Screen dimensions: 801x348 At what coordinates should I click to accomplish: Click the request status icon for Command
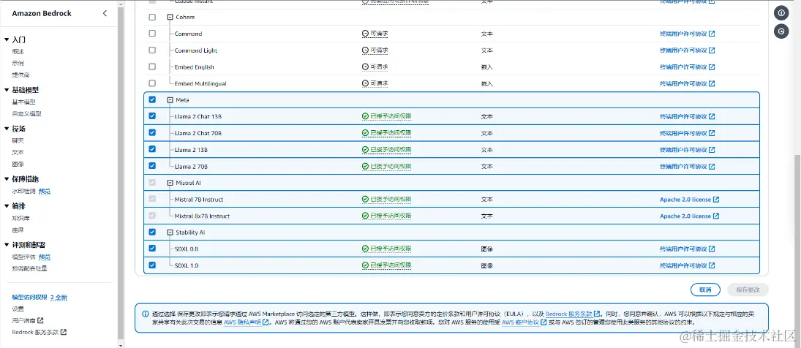pyautogui.click(x=365, y=34)
